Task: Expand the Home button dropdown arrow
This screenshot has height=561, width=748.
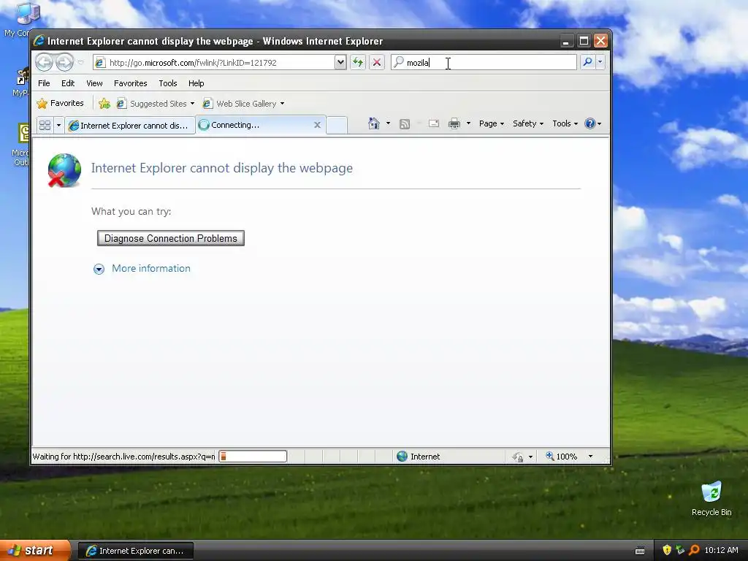Action: [388, 123]
